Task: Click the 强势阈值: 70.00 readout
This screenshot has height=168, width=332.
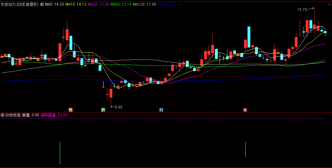Action: 54,115
